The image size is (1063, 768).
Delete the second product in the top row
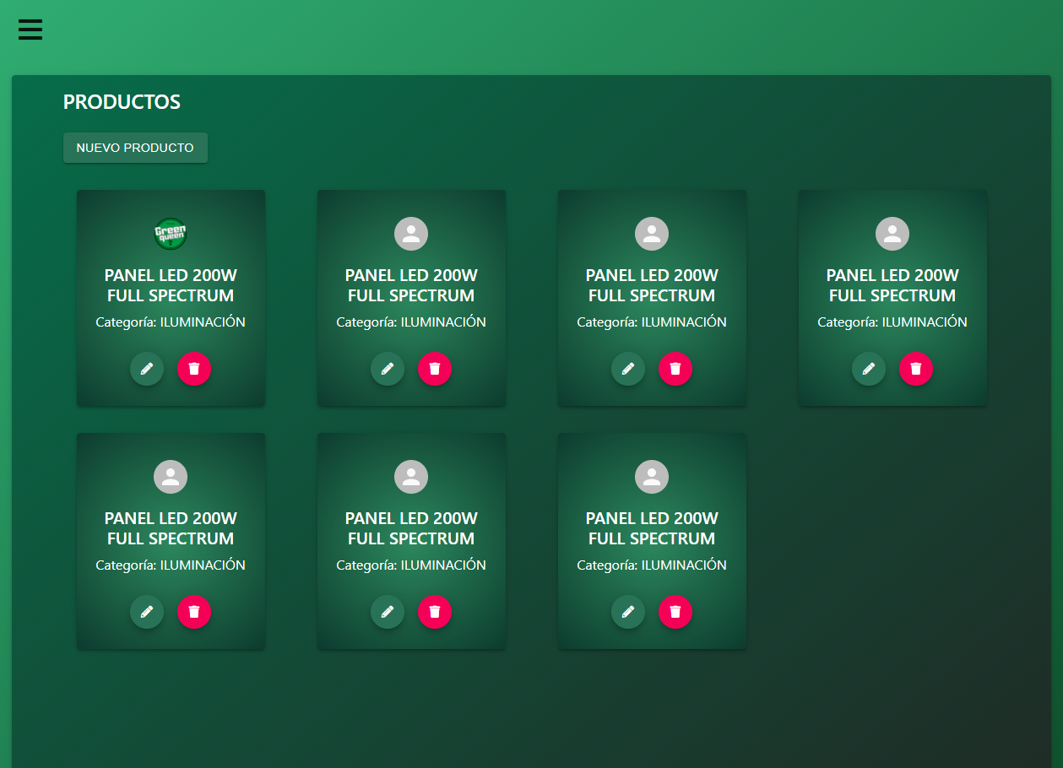pyautogui.click(x=435, y=369)
